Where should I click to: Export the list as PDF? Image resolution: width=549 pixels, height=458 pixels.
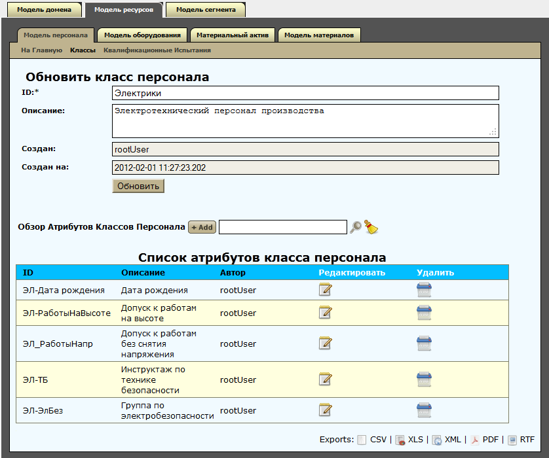tap(491, 440)
